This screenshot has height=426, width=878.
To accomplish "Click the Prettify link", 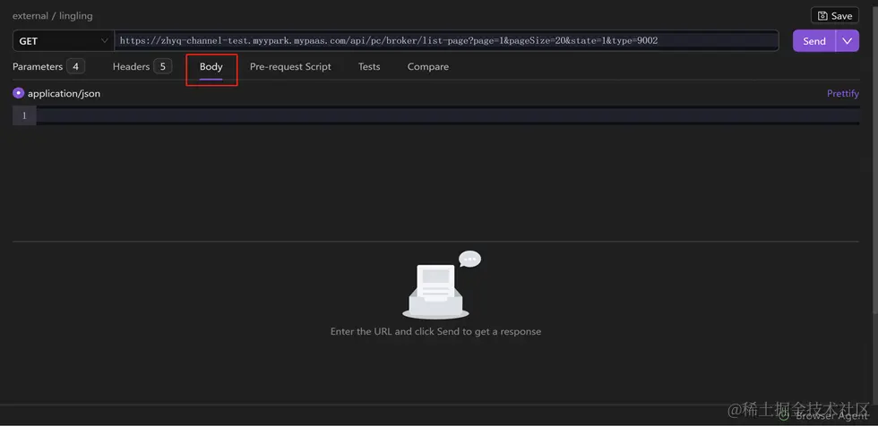I will (x=843, y=93).
